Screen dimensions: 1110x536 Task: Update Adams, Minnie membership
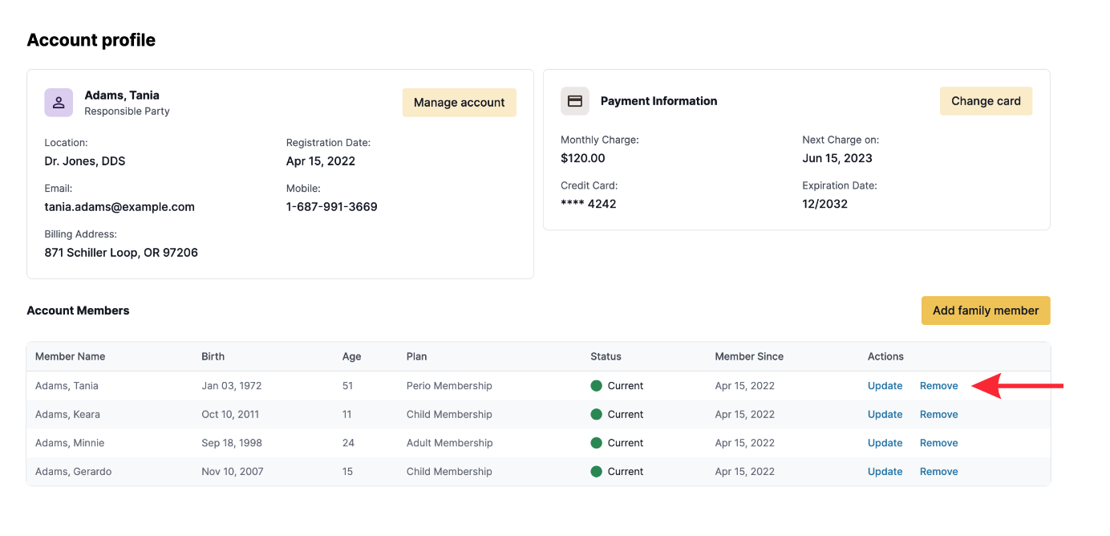[885, 443]
